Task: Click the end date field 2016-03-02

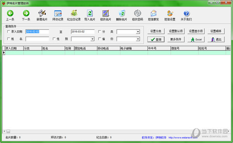Action: (83, 32)
